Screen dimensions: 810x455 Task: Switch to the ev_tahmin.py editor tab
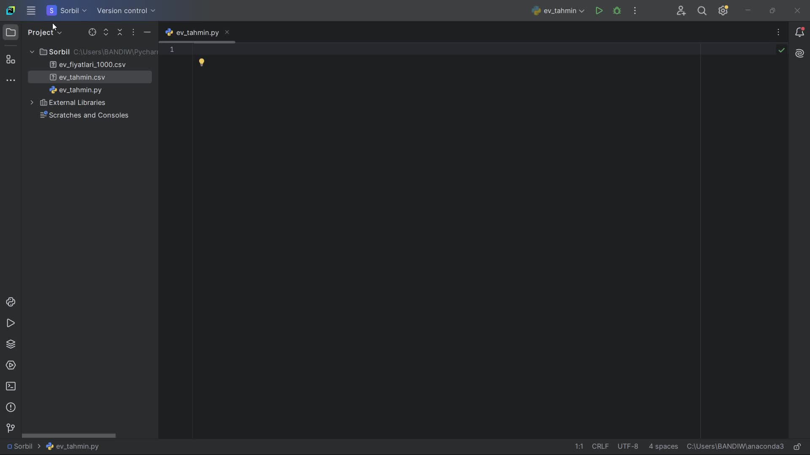[197, 32]
